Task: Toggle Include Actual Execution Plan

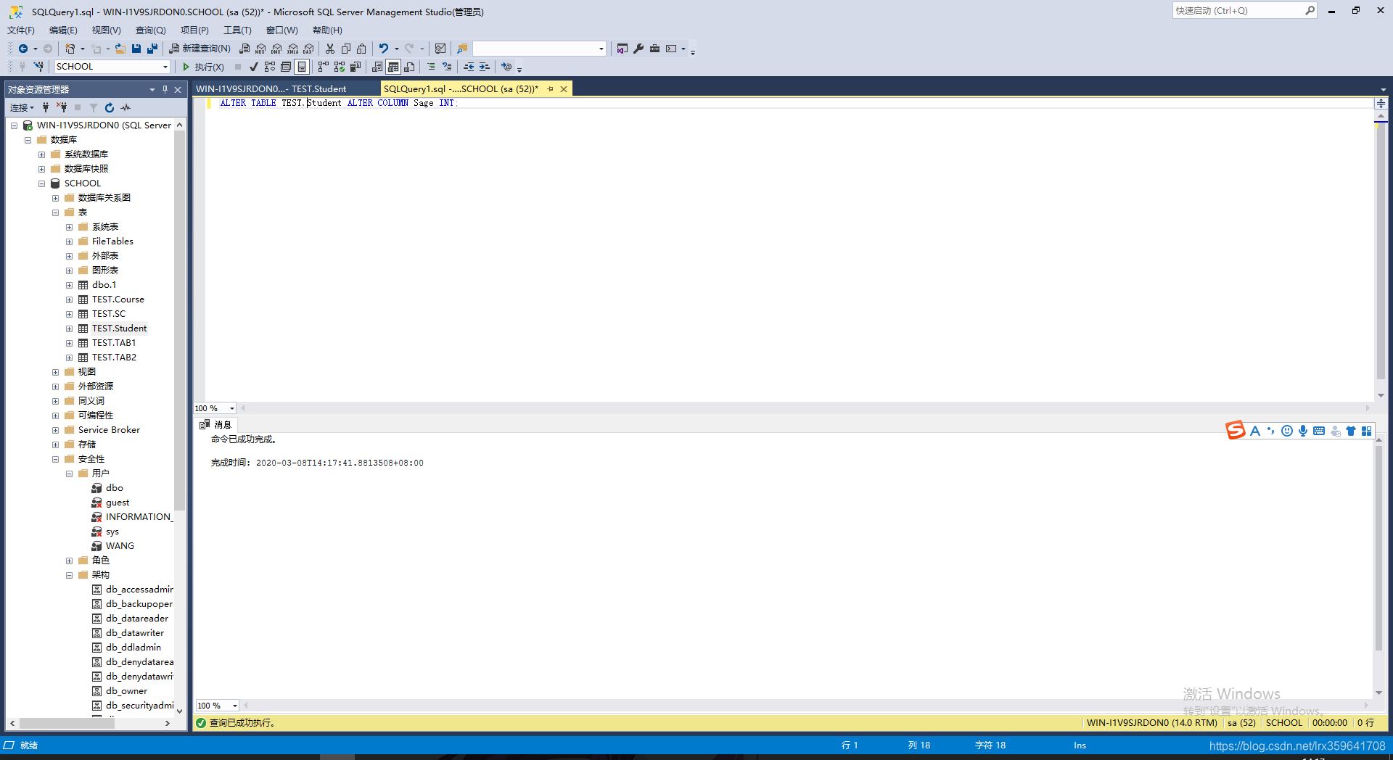Action: pos(324,67)
